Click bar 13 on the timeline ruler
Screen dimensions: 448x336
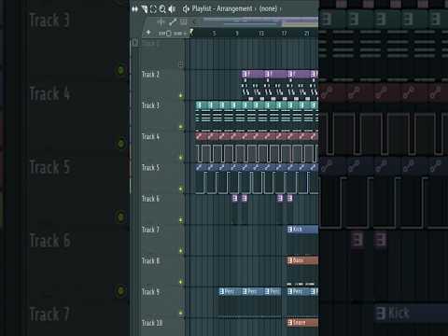pos(260,33)
